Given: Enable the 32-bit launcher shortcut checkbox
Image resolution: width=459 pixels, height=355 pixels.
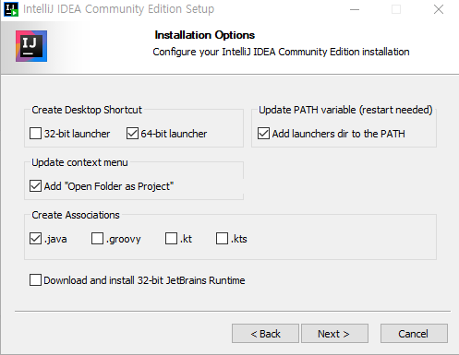Looking at the screenshot, I should click(x=35, y=134).
